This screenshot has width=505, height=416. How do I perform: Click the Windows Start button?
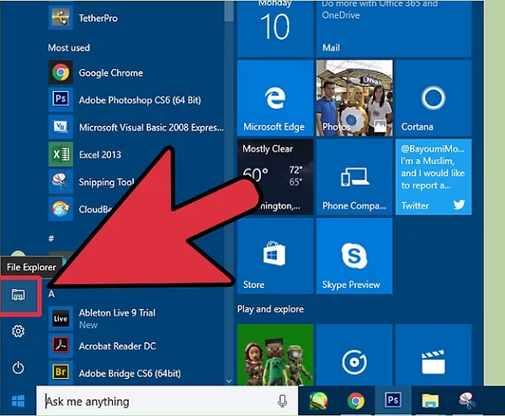coord(18,400)
